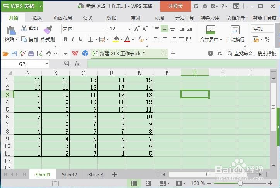Image resolution: width=280 pixels, height=188 pixels.
Task: Switch to Sheet2 tab
Action: coord(69,174)
